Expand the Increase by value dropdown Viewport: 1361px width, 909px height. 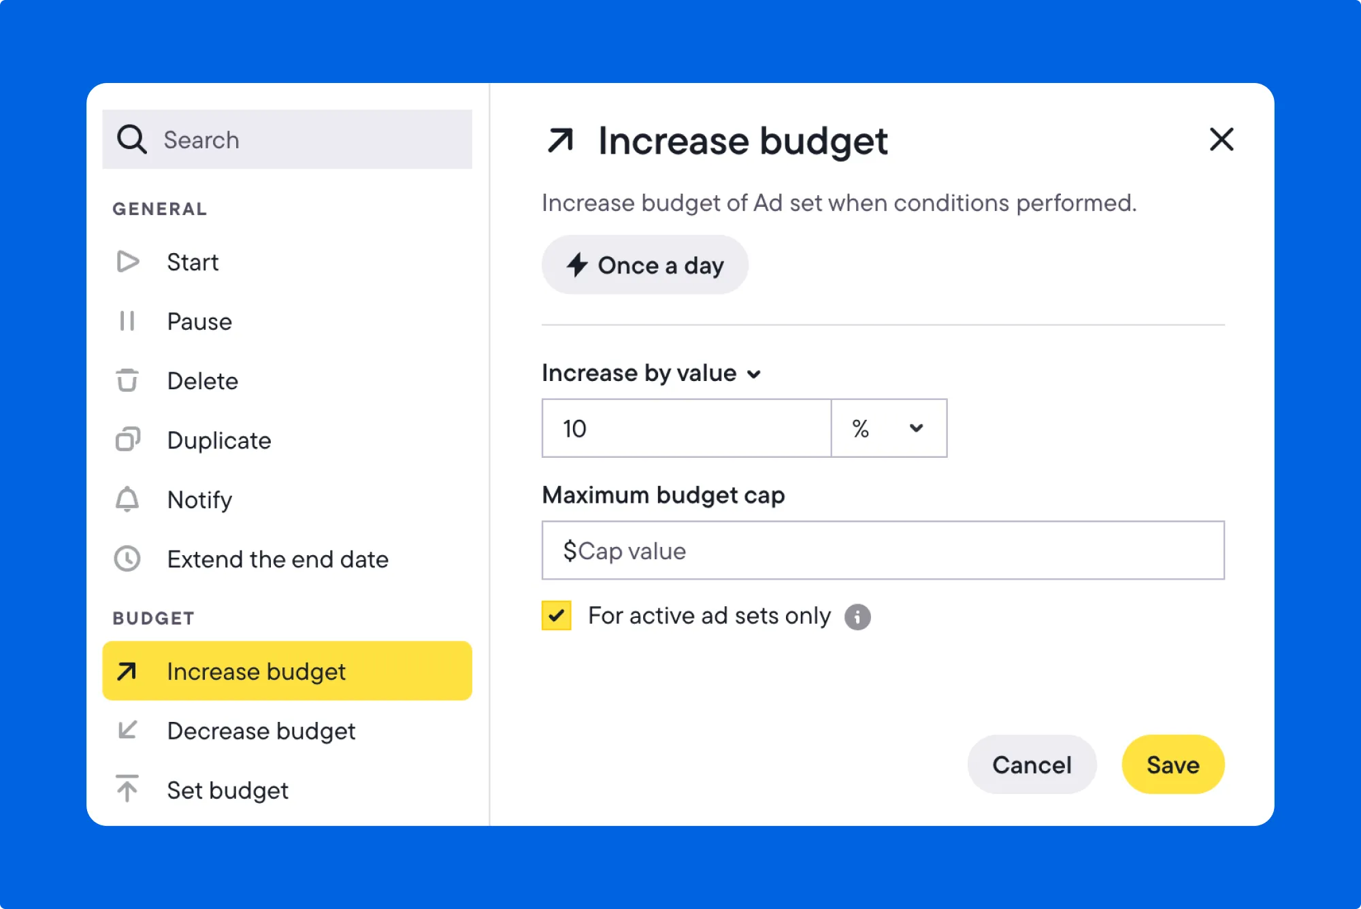pos(651,373)
